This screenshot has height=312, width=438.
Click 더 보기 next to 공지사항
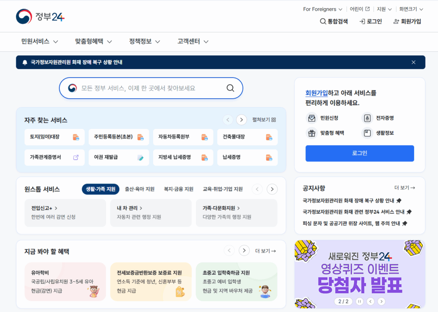point(405,188)
